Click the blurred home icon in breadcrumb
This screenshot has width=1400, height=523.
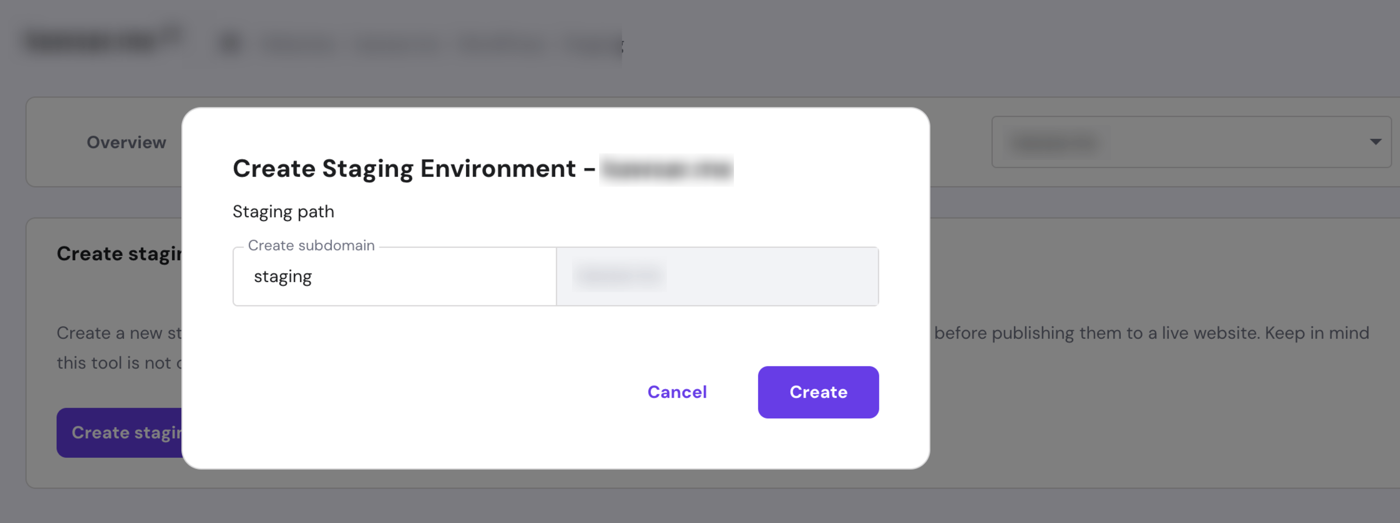coord(230,44)
